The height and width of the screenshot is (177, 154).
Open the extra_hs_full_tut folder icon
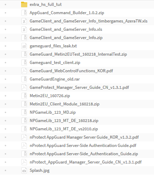24,4
